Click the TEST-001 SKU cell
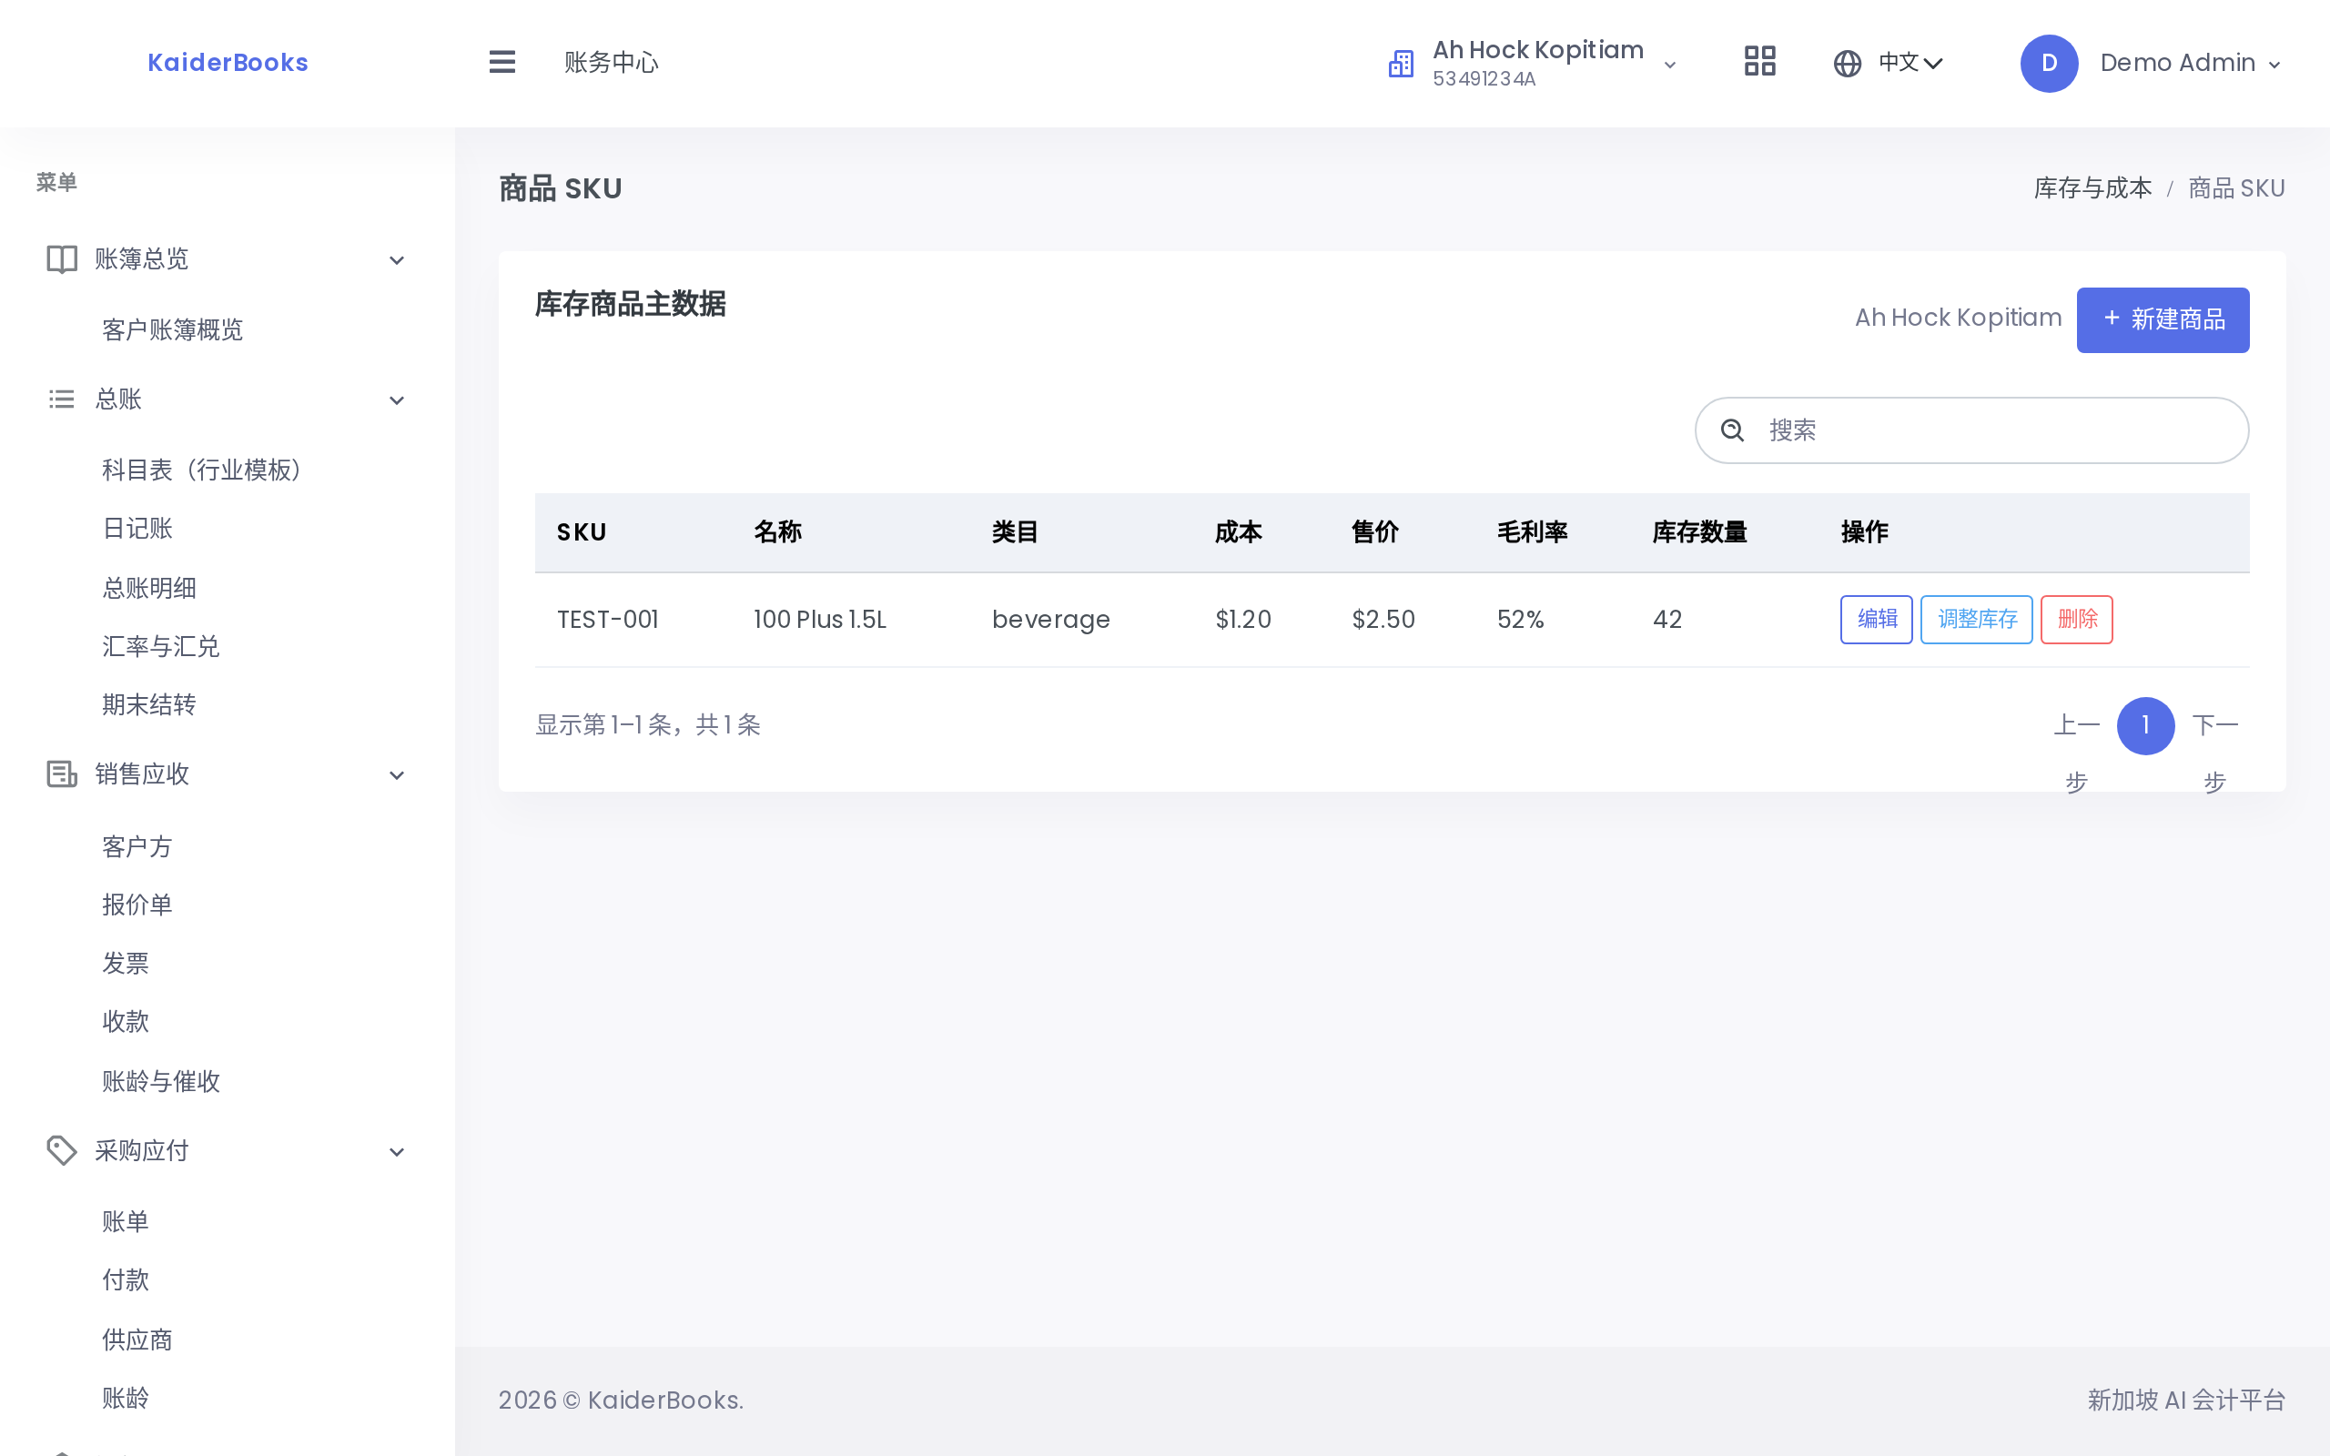This screenshot has height=1456, width=2330. (608, 619)
